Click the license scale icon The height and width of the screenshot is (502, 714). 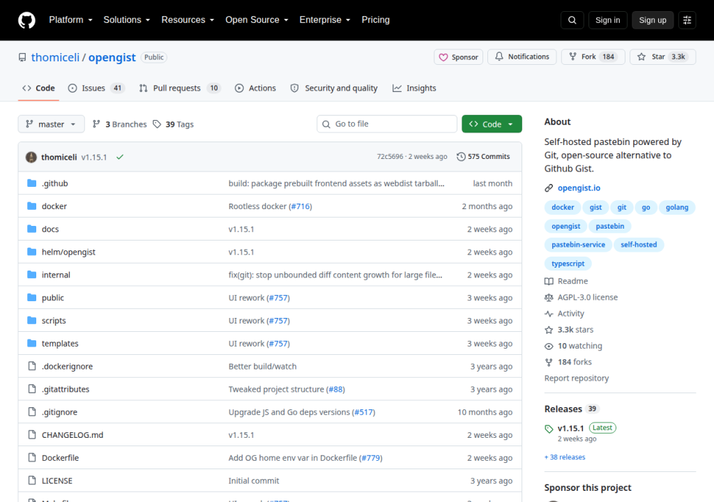tap(549, 298)
